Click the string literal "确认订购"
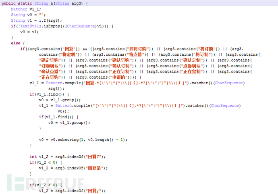 pyautogui.click(x=121, y=60)
